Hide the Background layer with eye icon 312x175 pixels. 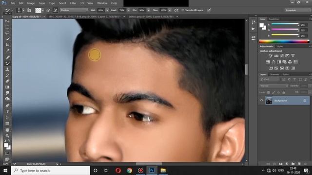click(x=261, y=101)
